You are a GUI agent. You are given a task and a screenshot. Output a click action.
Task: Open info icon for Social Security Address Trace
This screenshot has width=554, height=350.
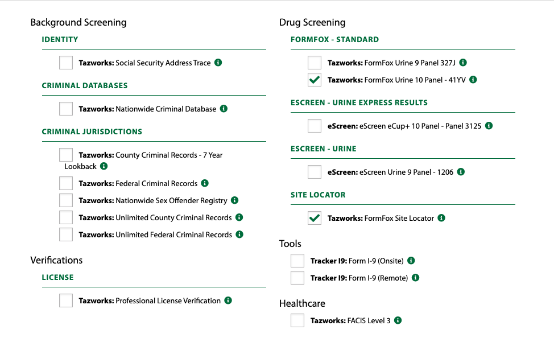coord(218,63)
